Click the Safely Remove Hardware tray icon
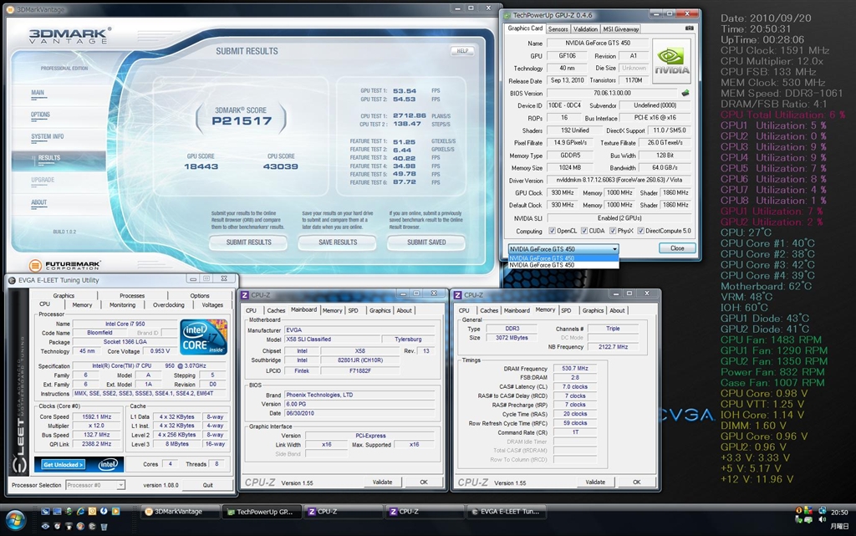 pyautogui.click(x=798, y=520)
